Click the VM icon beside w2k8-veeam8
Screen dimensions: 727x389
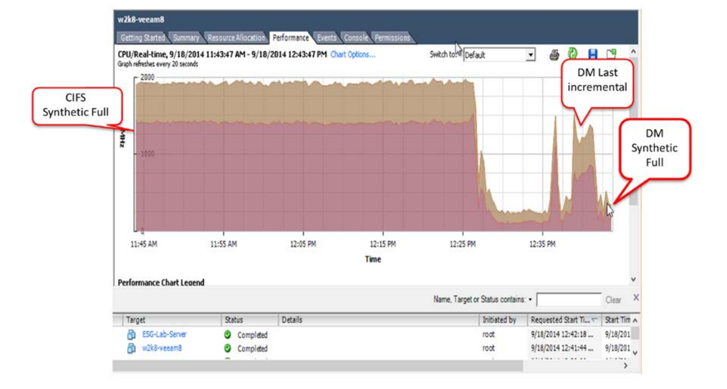click(x=131, y=348)
